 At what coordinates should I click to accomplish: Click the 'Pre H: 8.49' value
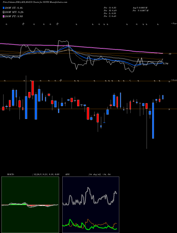pos(110,11)
